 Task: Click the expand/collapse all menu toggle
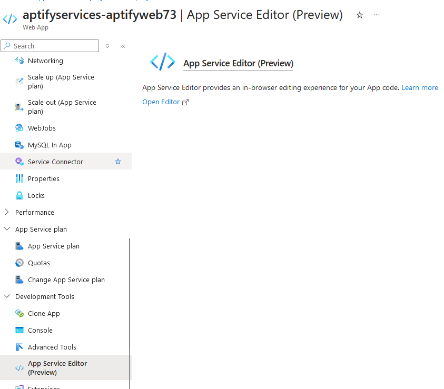point(107,46)
